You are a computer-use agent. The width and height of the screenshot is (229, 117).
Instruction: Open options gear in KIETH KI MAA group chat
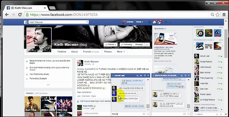185,75
